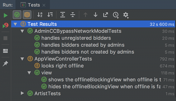Click the Pin tab icon
The height and width of the screenshot is (101, 176).
click(x=6, y=64)
